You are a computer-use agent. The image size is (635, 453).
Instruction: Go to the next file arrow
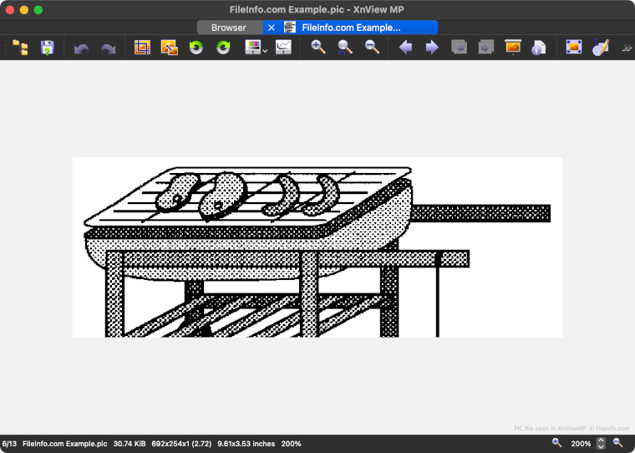click(x=432, y=48)
